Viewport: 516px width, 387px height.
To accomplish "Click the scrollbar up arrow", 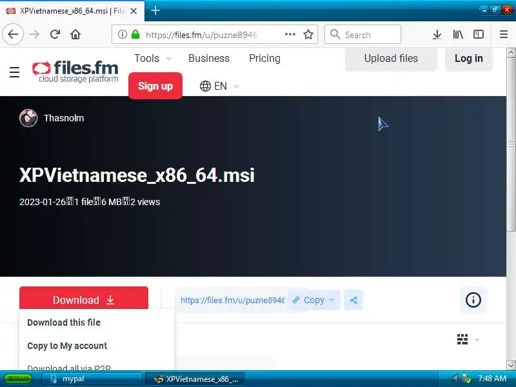I will coord(511,52).
